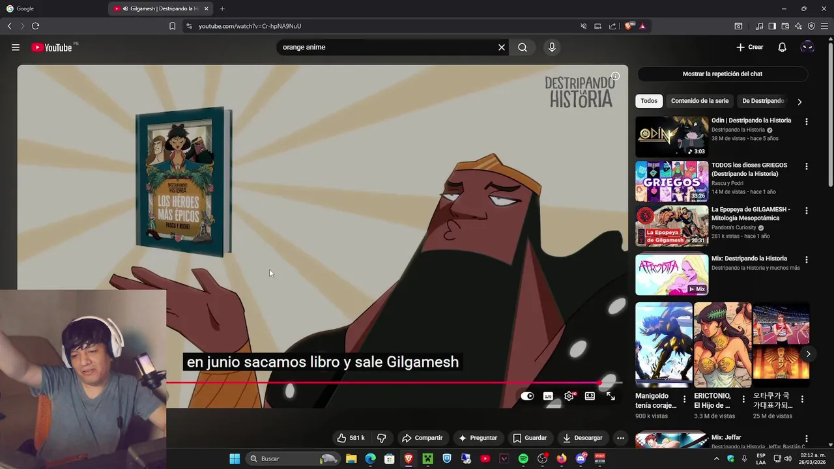Screen dimensions: 834x469
Task: Enter fullscreen mode in the player
Action: tap(611, 396)
